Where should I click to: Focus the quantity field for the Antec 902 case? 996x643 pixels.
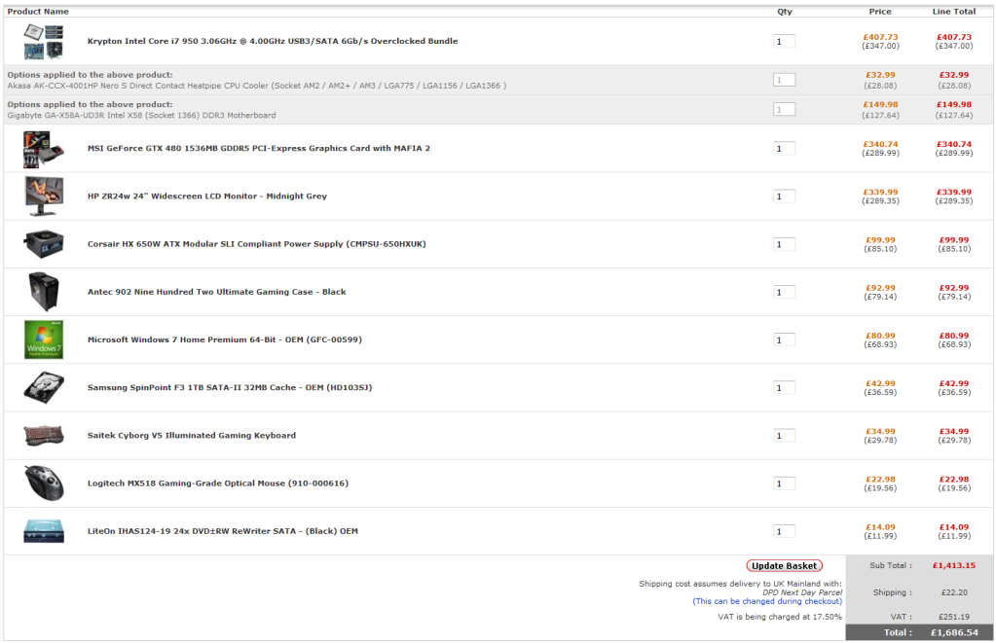(x=785, y=293)
